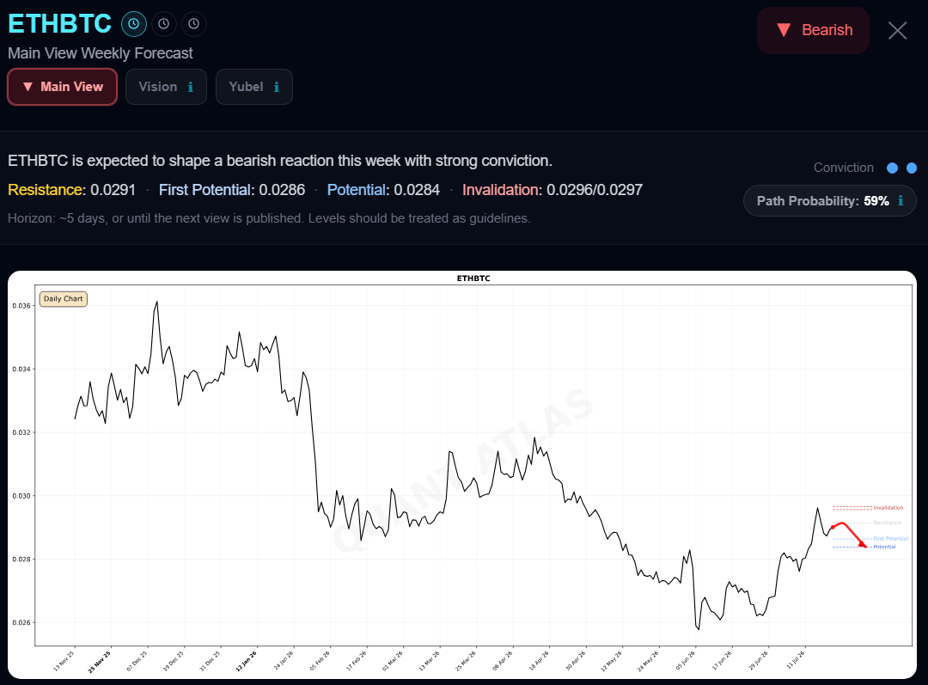
Task: Select the second clock timeframe icon
Action: (x=164, y=24)
